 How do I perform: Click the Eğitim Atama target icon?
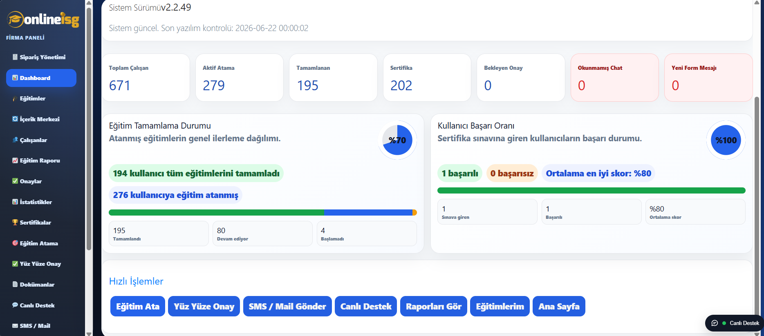click(x=15, y=243)
